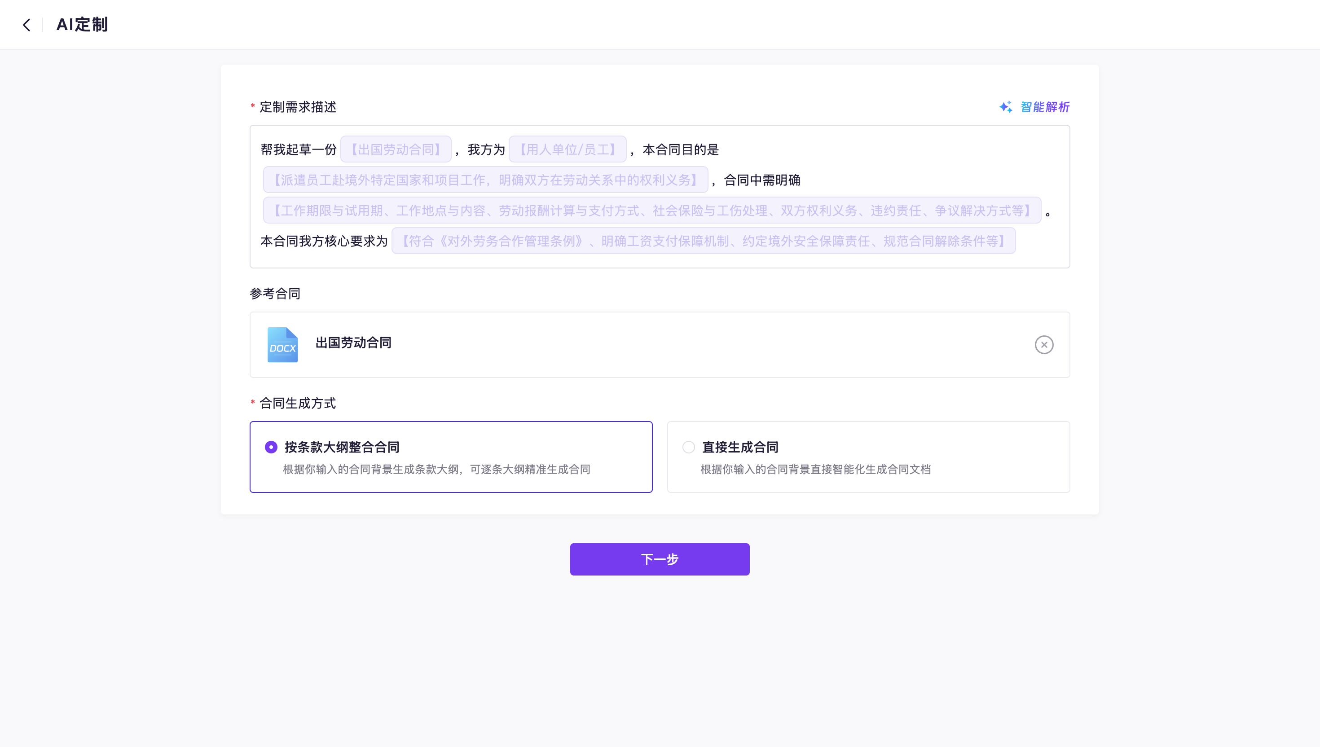This screenshot has width=1320, height=747.
Task: Click the 下一步 button
Action: tap(659, 559)
